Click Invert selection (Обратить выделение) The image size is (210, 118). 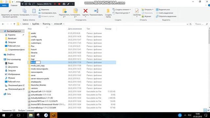click(x=166, y=16)
